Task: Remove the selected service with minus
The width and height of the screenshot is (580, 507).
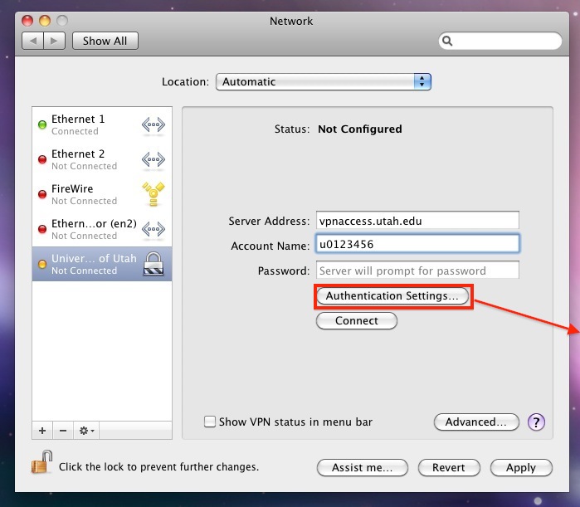Action: pos(63,431)
